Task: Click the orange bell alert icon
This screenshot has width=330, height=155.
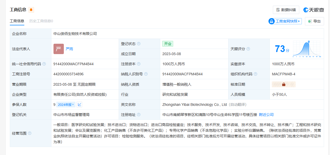Action: (x=31, y=10)
